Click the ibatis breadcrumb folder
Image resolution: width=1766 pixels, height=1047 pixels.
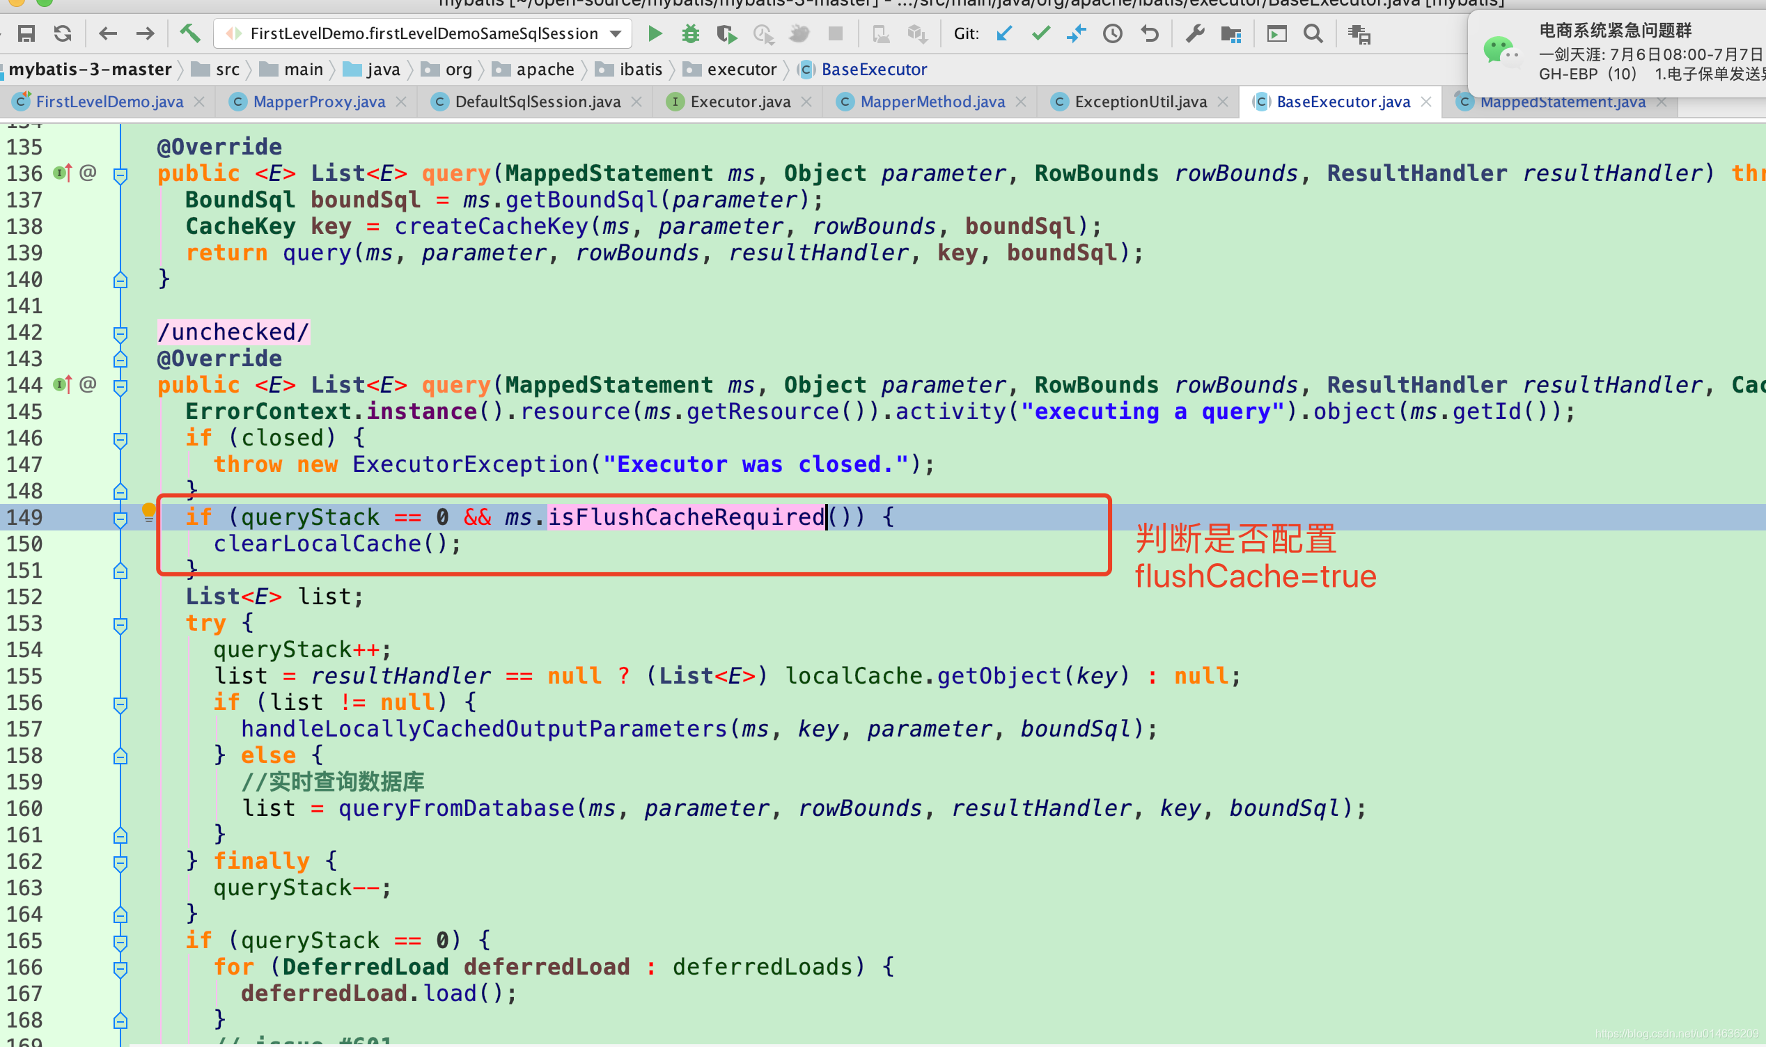tap(630, 69)
